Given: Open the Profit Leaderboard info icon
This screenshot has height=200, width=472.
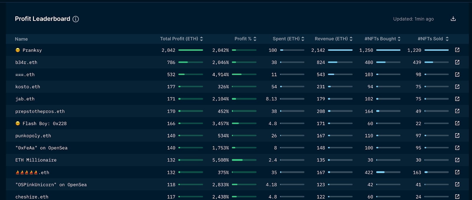Looking at the screenshot, I should [x=76, y=19].
